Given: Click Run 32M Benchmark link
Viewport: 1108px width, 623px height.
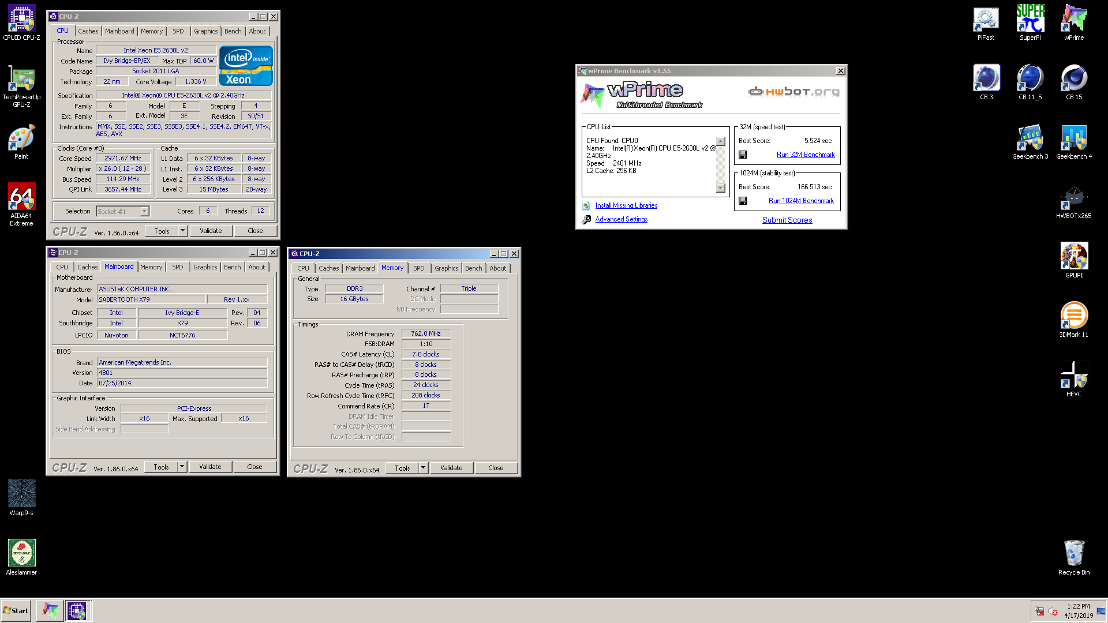Looking at the screenshot, I should click(x=806, y=155).
